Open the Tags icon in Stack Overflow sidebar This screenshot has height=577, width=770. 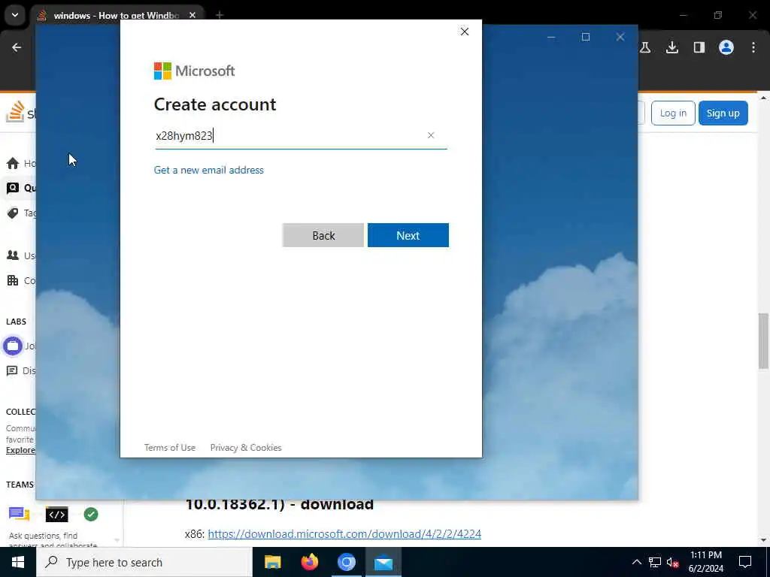[13, 213]
